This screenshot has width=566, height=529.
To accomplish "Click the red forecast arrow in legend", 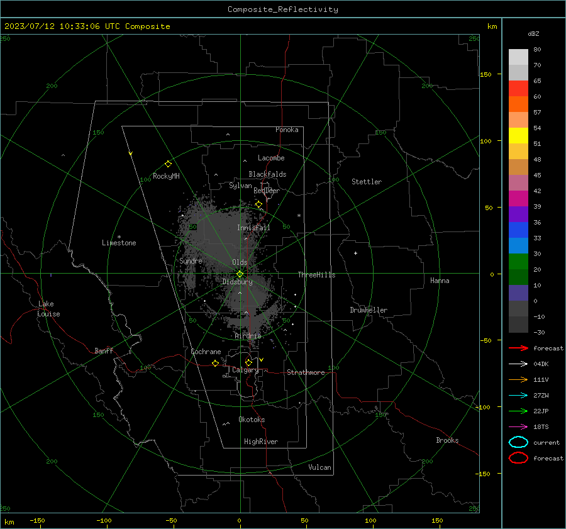I will point(518,348).
